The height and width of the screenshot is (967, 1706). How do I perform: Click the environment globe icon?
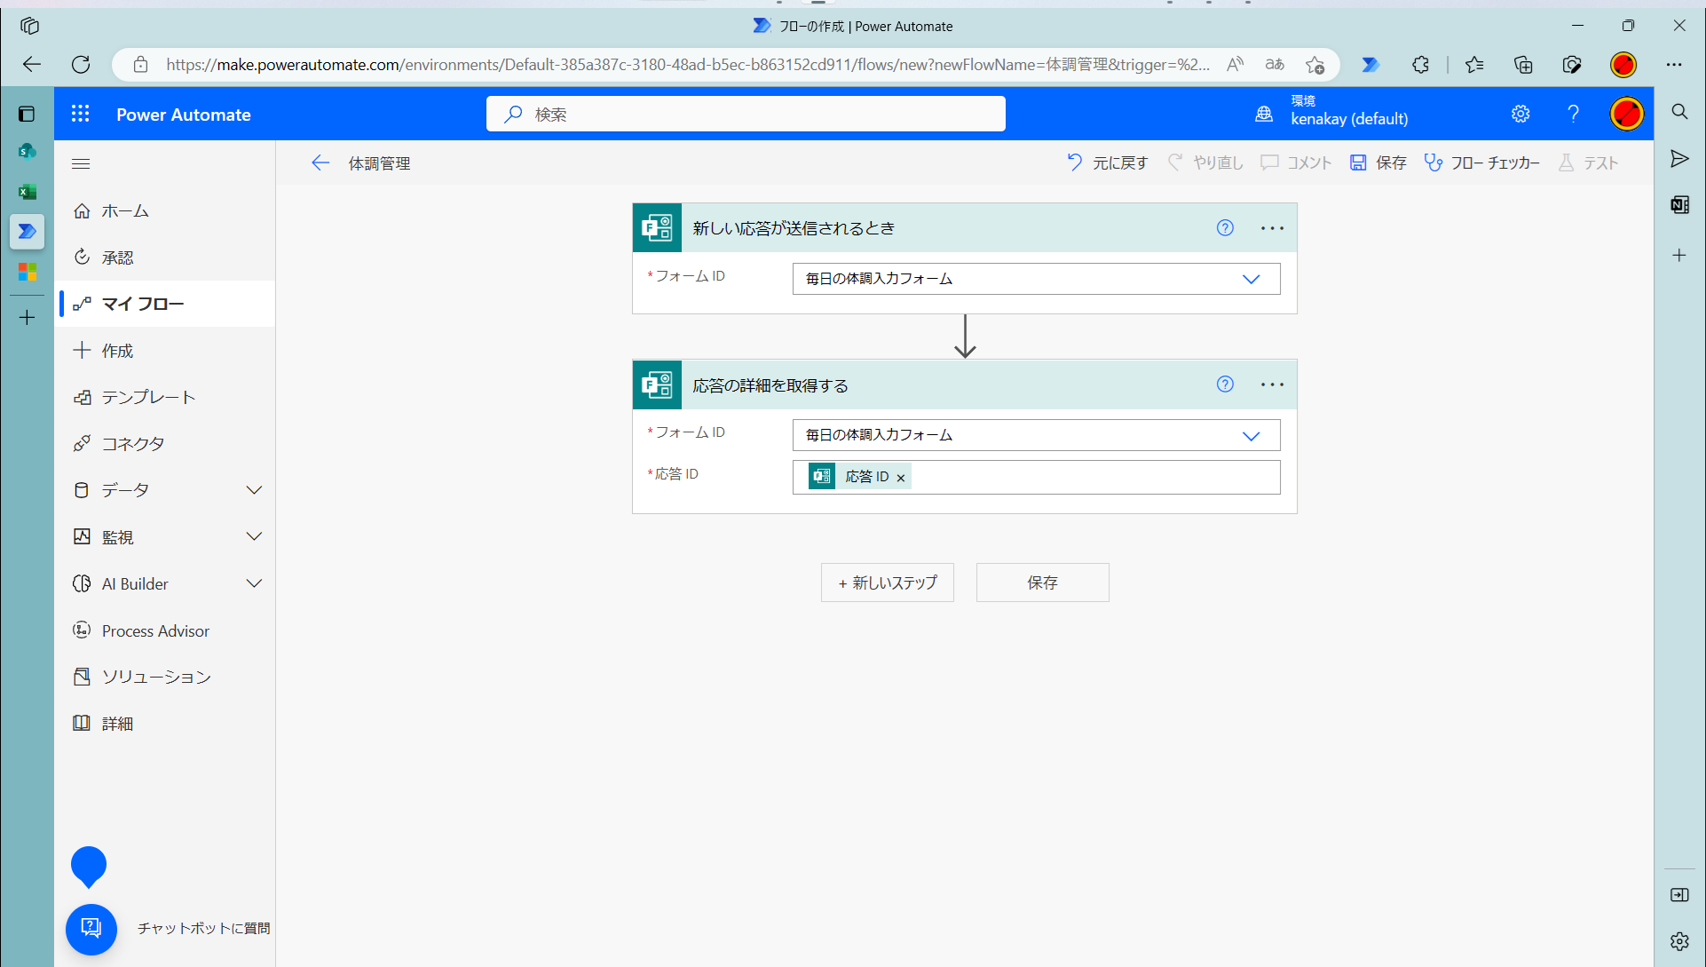pos(1264,114)
